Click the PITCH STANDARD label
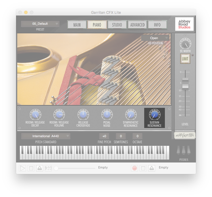The width and height of the screenshot is (212, 197). (46, 142)
